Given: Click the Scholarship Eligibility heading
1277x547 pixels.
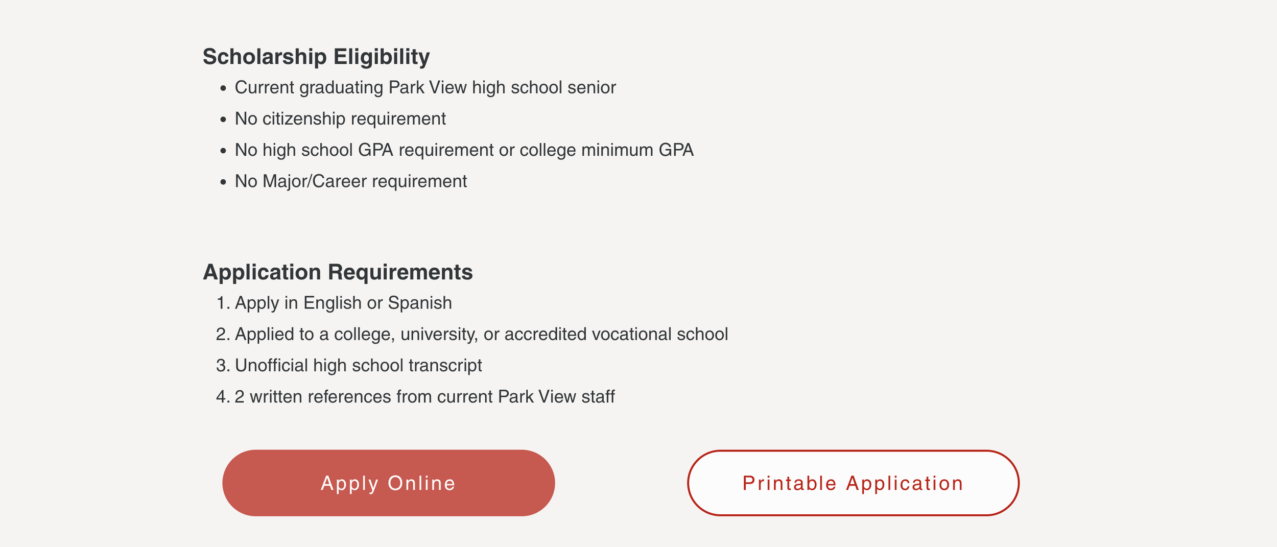Looking at the screenshot, I should tap(316, 56).
